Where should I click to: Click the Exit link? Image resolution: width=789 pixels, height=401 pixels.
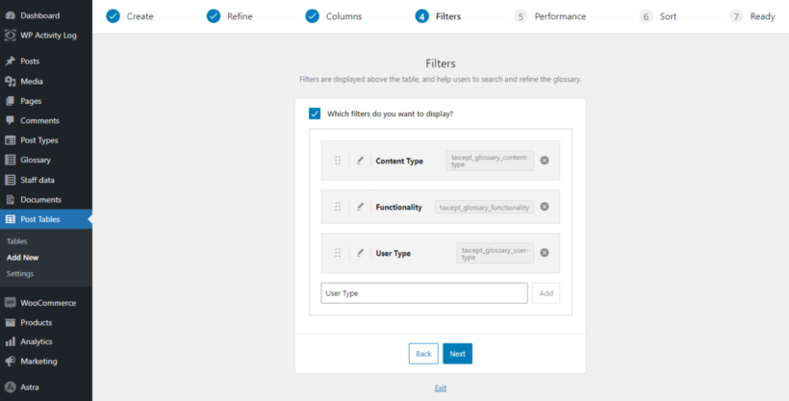click(441, 388)
